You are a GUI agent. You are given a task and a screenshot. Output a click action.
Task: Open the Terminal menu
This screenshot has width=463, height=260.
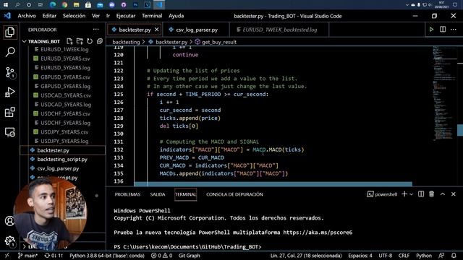click(x=152, y=16)
